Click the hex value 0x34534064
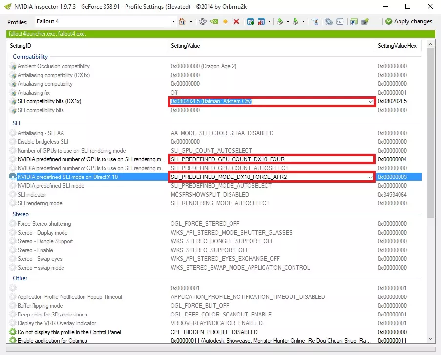Viewport: 441px width, 355px height. pyautogui.click(x=392, y=195)
